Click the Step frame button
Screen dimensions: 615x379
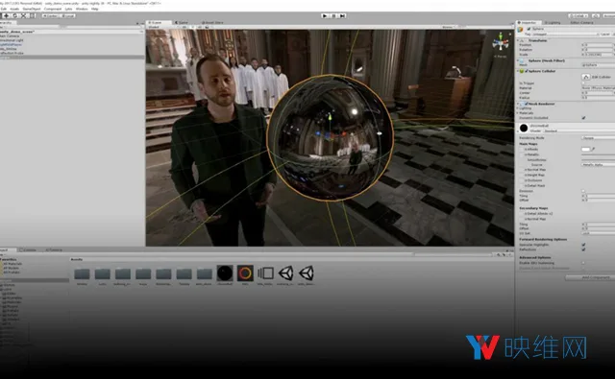(x=342, y=15)
